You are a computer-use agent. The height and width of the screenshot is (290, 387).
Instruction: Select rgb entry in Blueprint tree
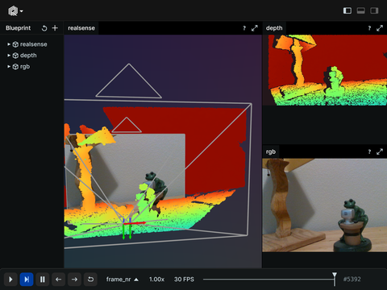coord(25,67)
